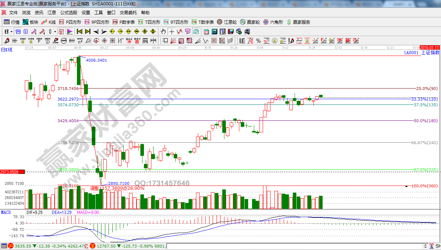The image size is (441, 250).
Task: Open the 公式选股 menu
Action: [x=68, y=13]
